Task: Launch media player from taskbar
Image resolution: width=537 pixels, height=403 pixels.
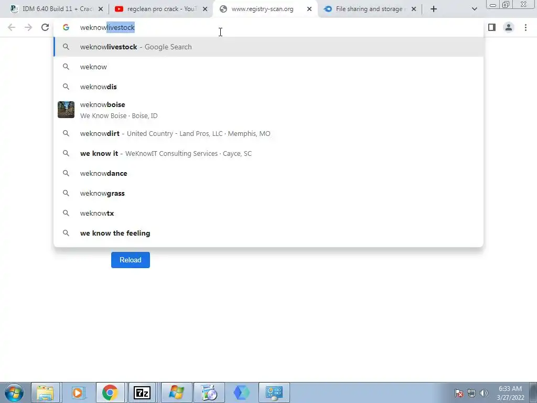Action: coord(78,393)
